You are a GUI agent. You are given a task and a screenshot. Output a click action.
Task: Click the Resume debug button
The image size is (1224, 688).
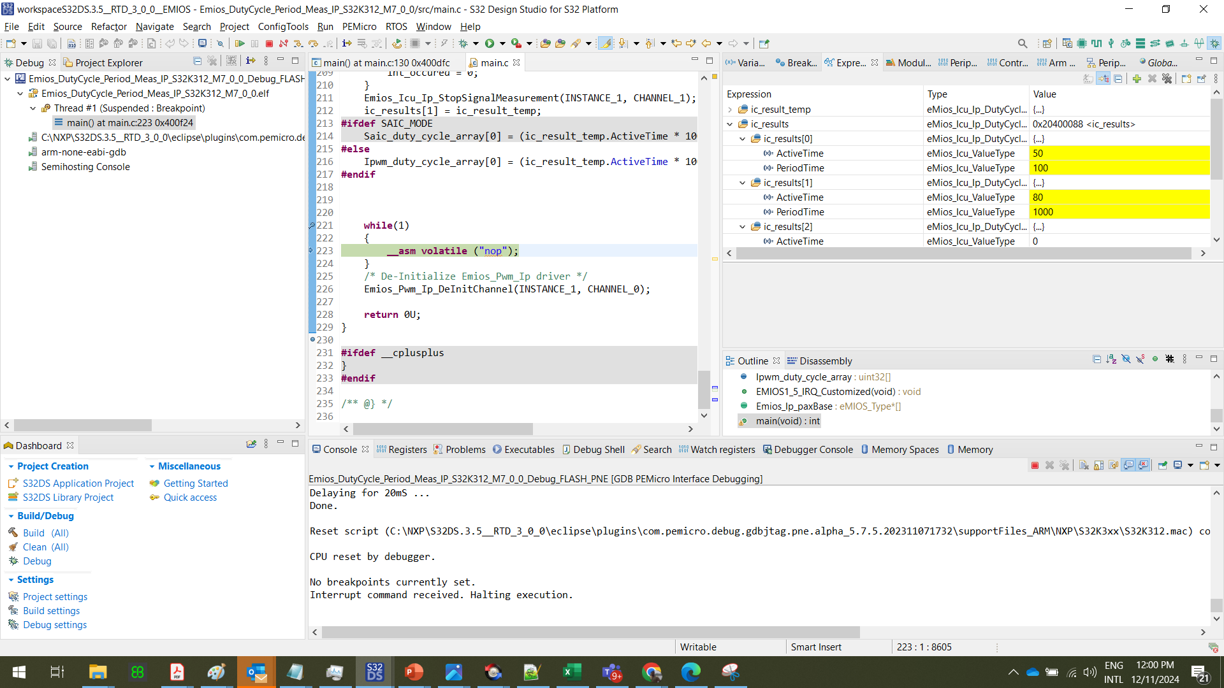(240, 43)
